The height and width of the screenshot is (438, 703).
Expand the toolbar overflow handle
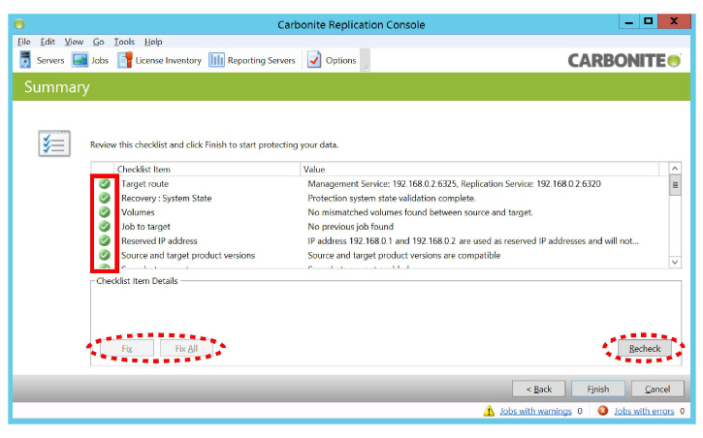point(366,60)
